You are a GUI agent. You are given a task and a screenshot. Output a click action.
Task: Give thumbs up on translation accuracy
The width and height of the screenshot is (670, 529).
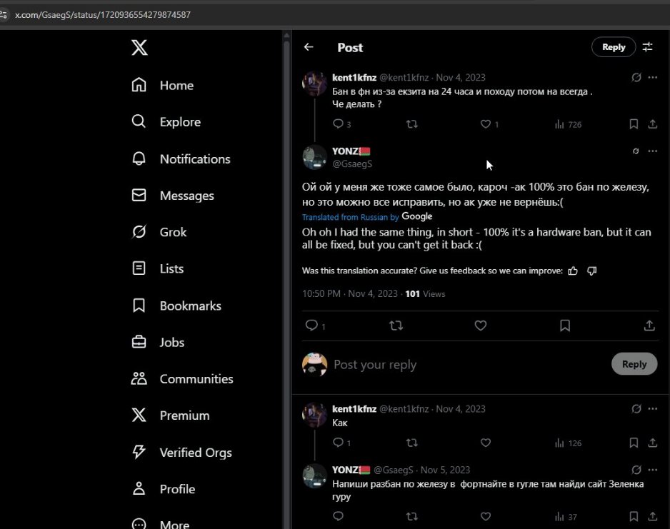coord(573,271)
